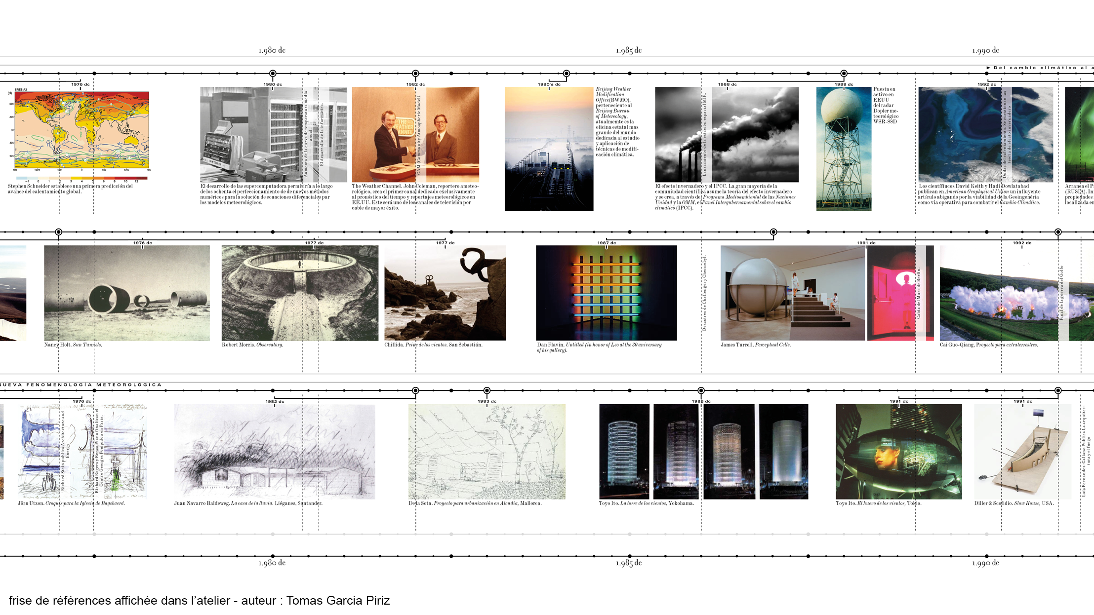
Task: Select The Weather Channel John Coleman paragraph
Action: tap(415, 197)
